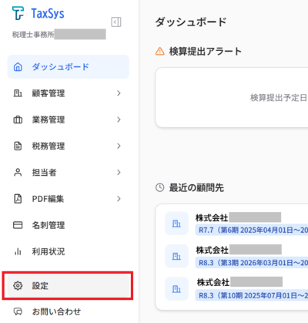The width and height of the screenshot is (308, 323).
Task: Click the 設定 gear icon
Action: (18, 285)
